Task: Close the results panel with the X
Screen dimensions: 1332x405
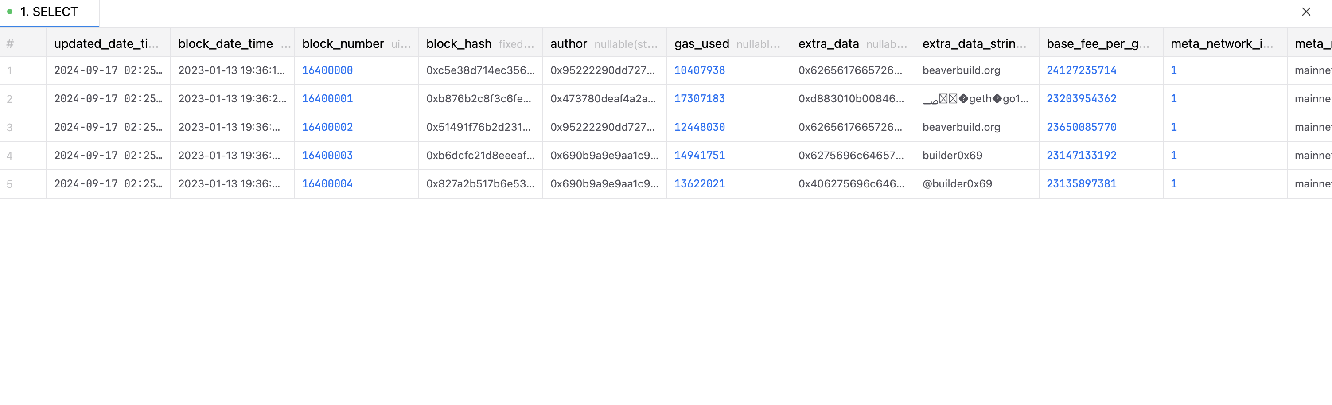Action: [x=1305, y=12]
